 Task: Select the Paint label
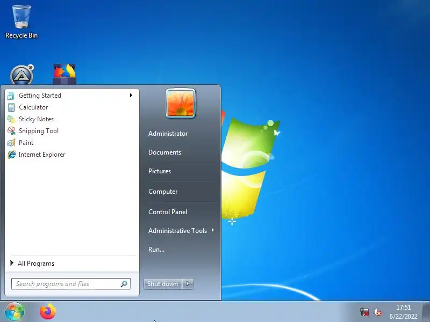26,143
